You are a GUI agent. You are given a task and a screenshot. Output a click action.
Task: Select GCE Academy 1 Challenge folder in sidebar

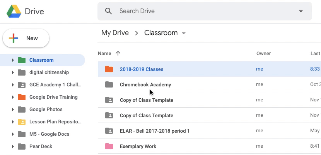click(x=55, y=85)
